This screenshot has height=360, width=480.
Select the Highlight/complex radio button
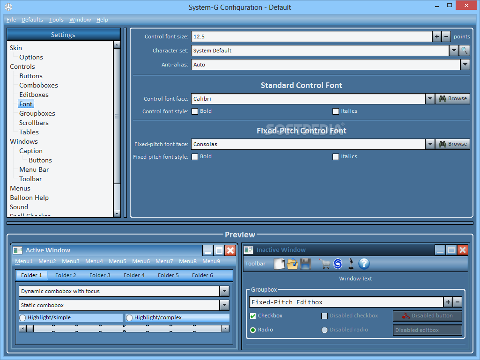(x=129, y=318)
